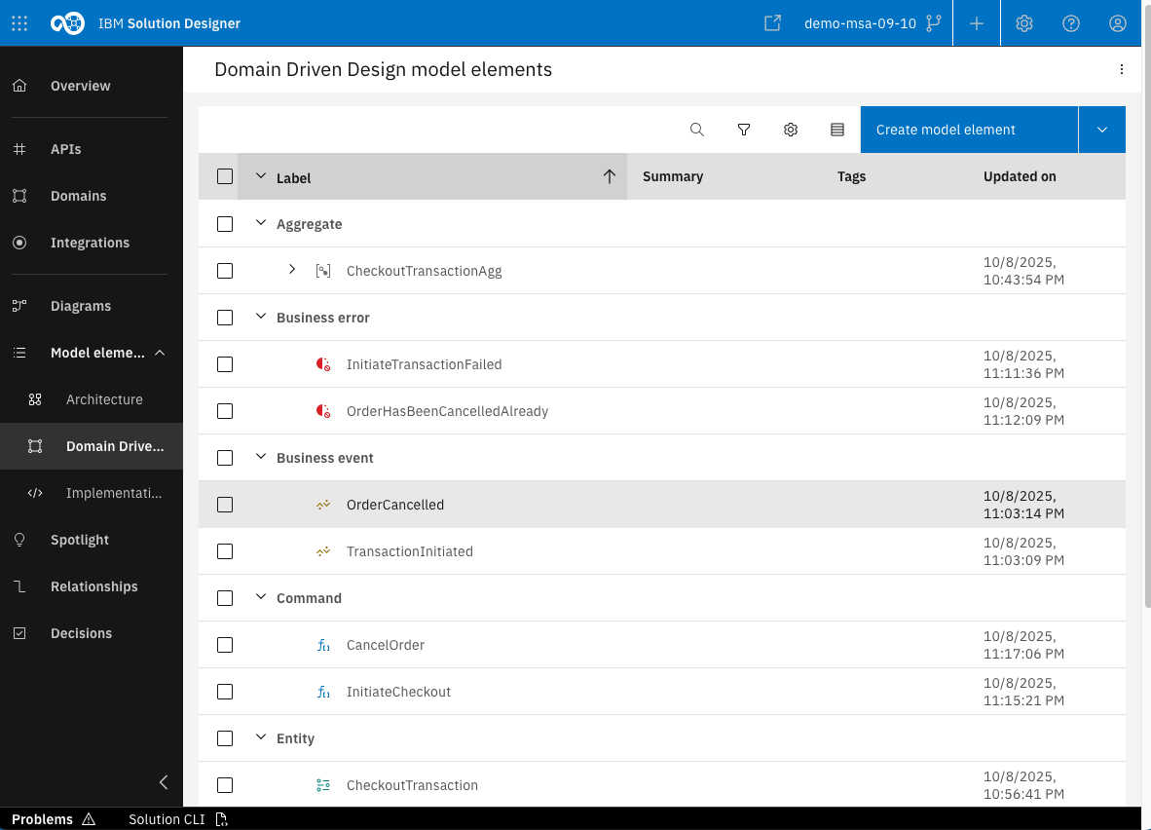Open the user profile icon
1151x830 pixels.
1118,23
